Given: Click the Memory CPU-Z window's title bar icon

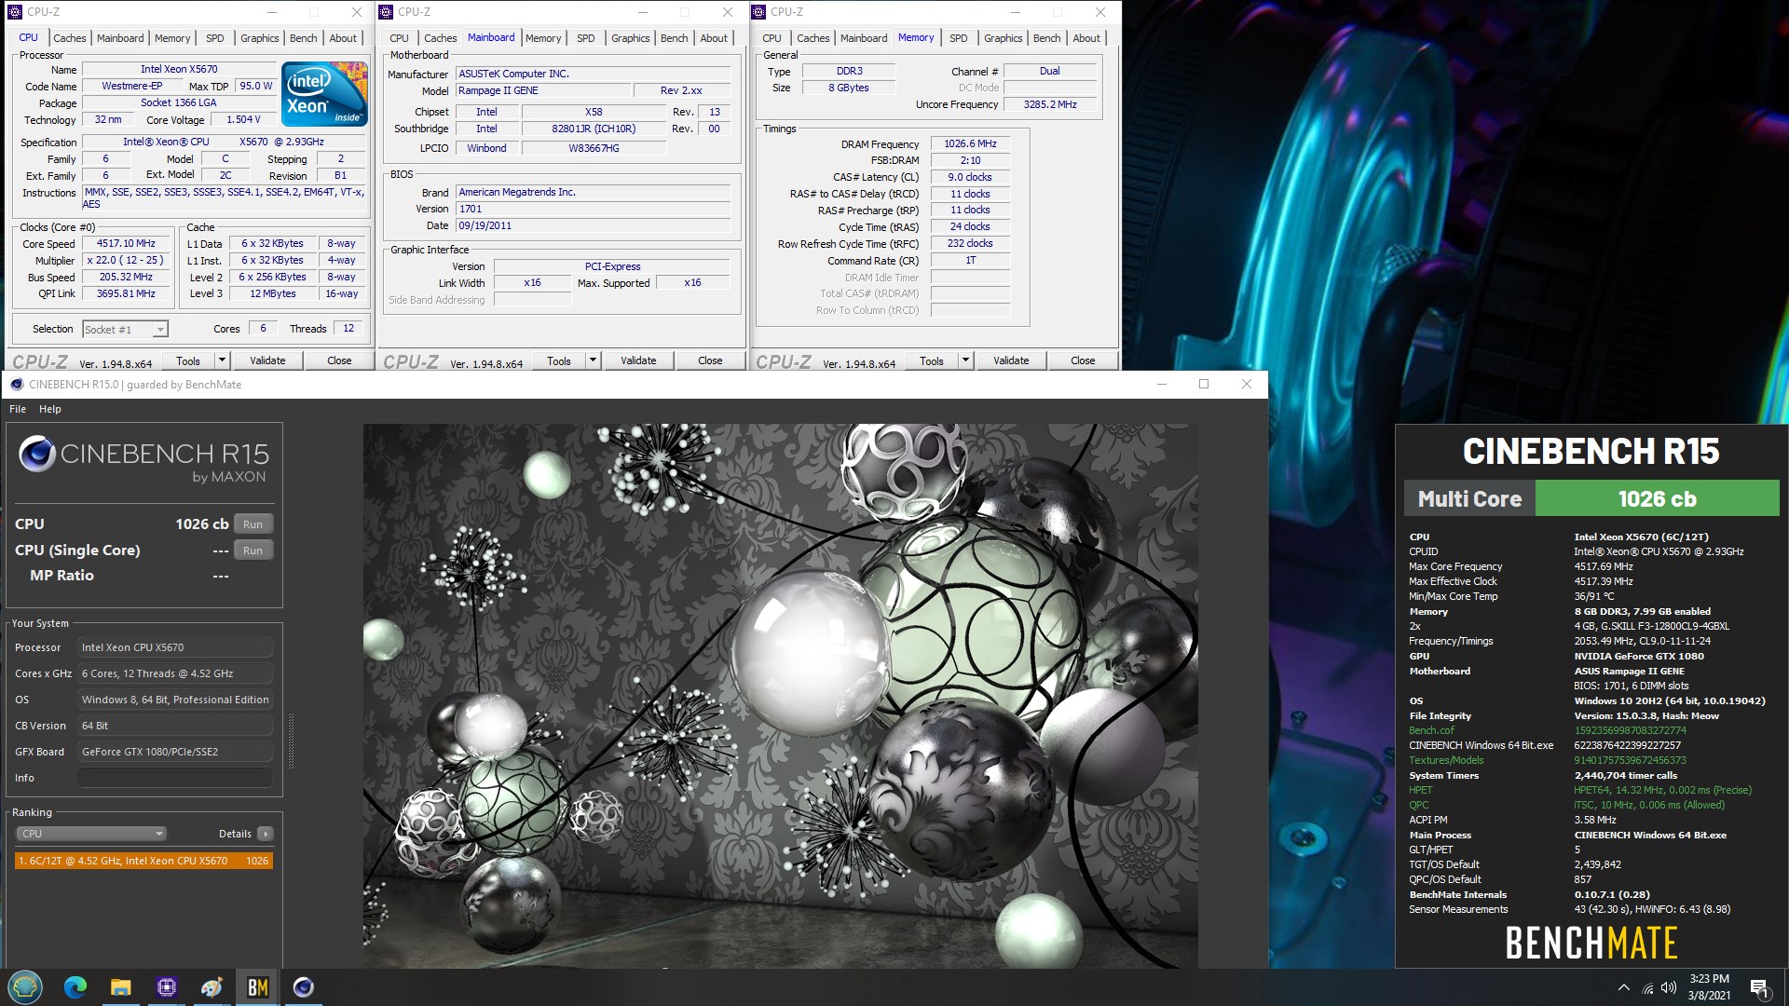Looking at the screenshot, I should 758,12.
